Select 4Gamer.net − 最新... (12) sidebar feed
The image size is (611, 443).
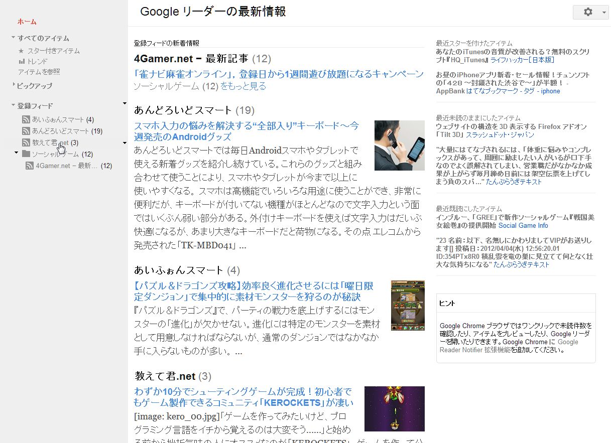point(74,166)
